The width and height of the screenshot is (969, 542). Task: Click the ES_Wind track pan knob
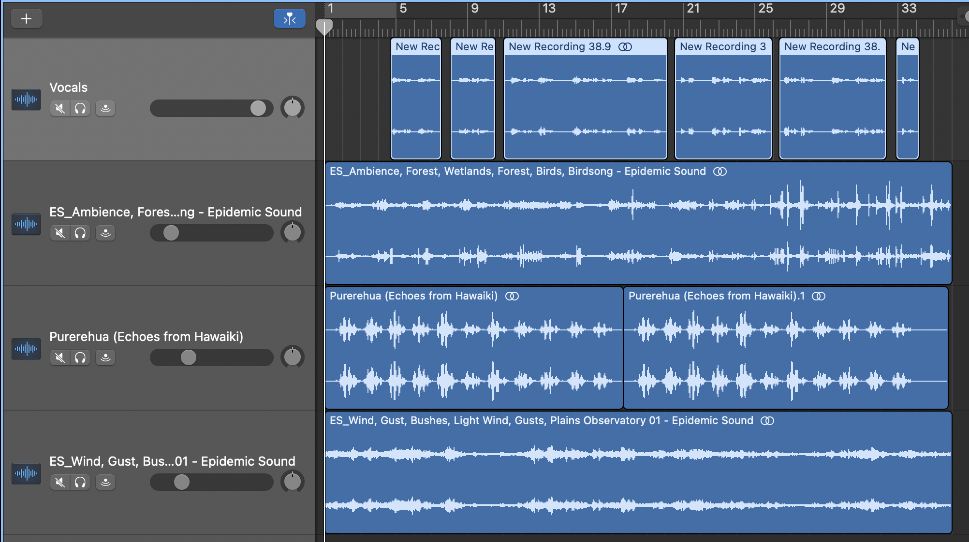click(x=293, y=482)
